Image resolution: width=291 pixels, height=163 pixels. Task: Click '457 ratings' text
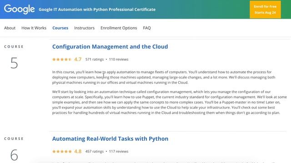click(x=95, y=151)
